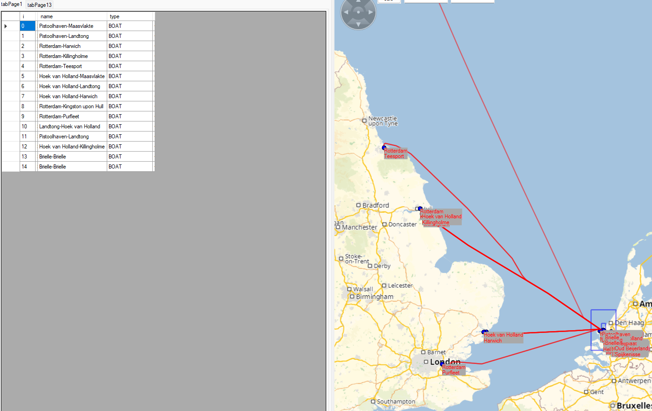This screenshot has width=652, height=411.
Task: Pan map right using navigation arrow
Action: 371,12
